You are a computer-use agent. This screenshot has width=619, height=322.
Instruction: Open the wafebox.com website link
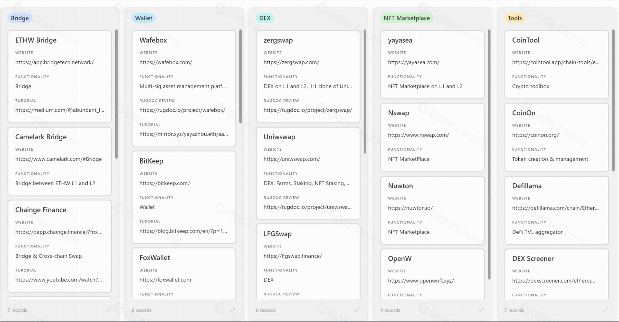coord(166,62)
